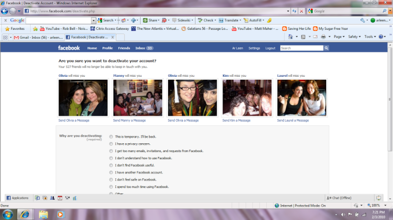Open Settings in Facebook header
The height and width of the screenshot is (220, 393).
point(254,48)
